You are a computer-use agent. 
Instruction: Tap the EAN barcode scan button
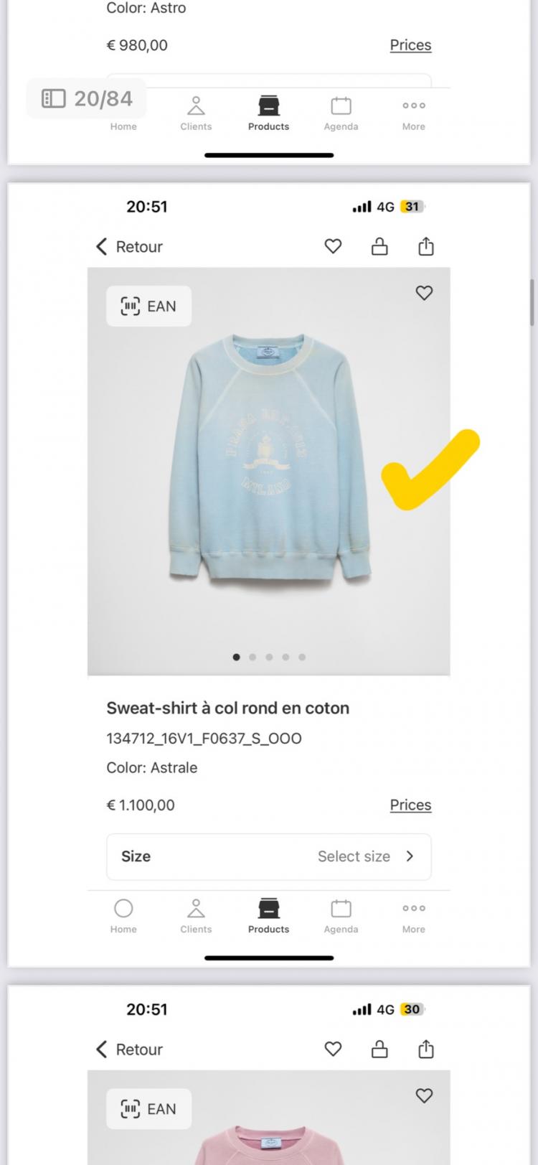tap(148, 307)
